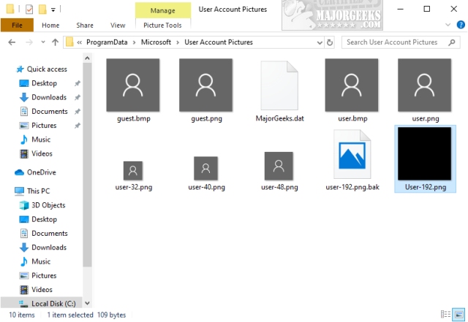Click the Forward navigation arrow
468x322 pixels.
(x=29, y=42)
